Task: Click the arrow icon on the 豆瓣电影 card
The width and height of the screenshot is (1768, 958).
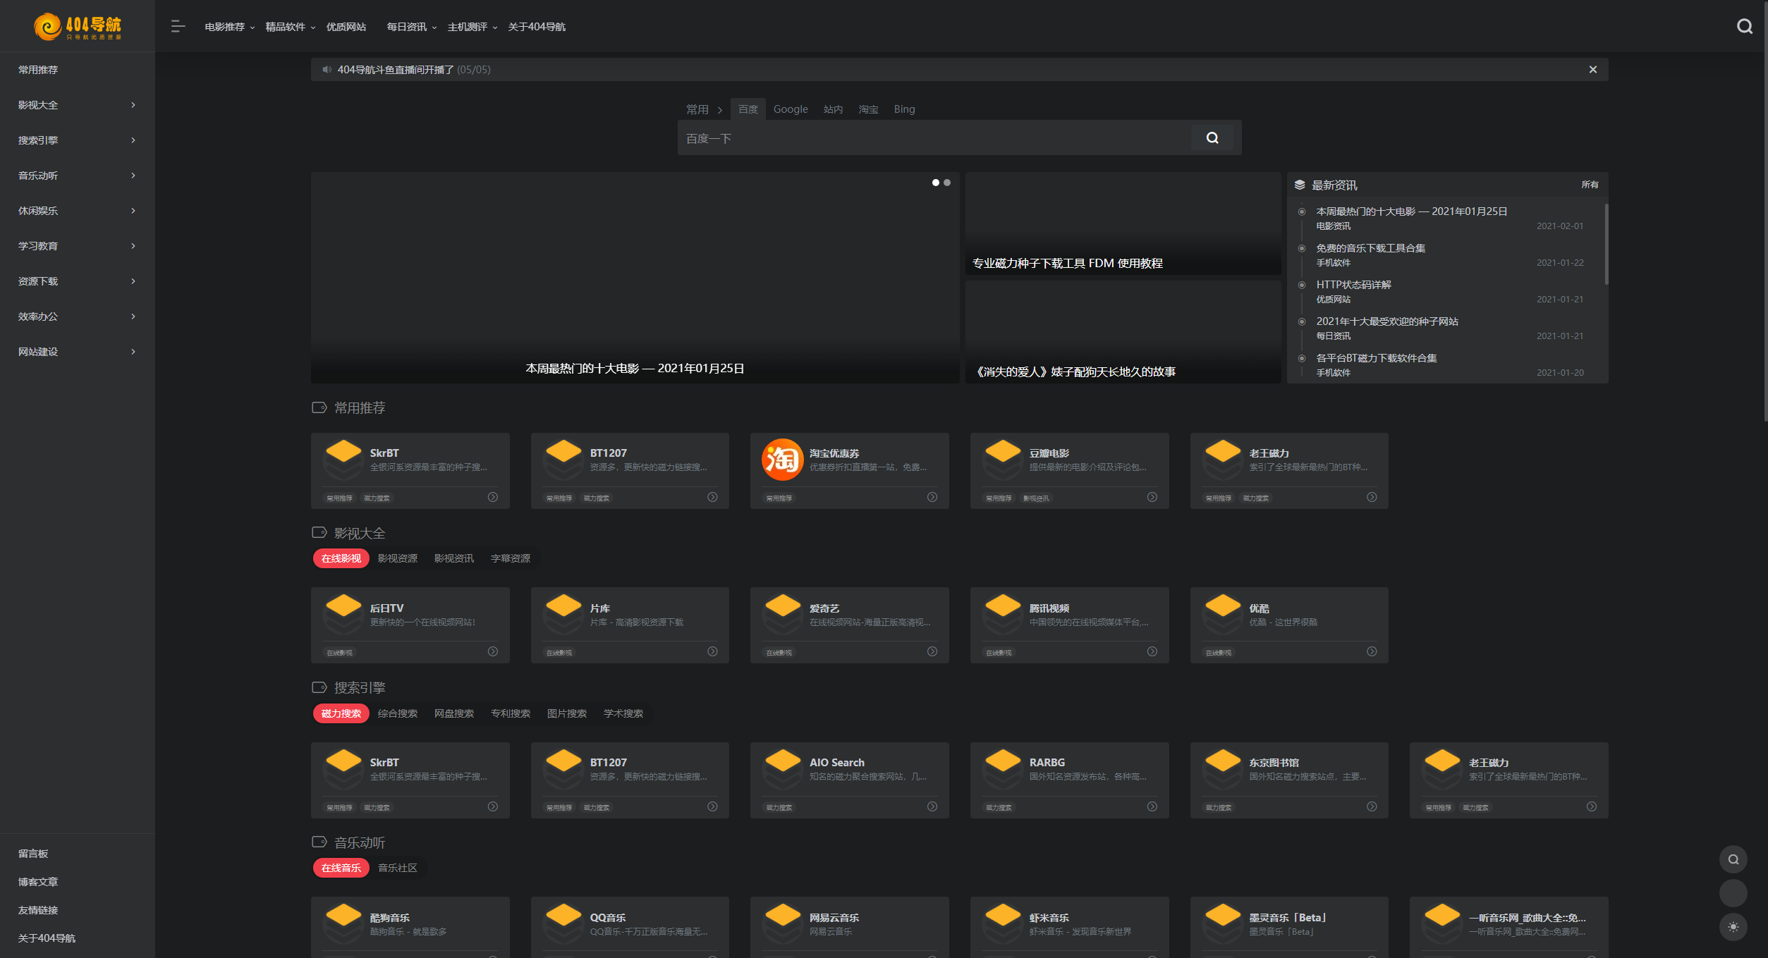Action: pyautogui.click(x=1152, y=497)
